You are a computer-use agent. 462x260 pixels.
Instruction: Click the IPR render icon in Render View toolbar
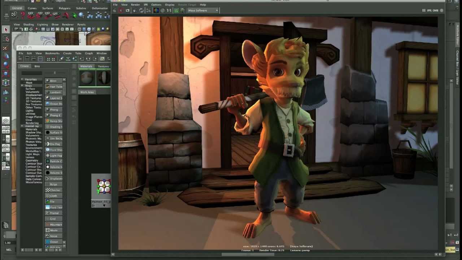[x=134, y=10]
